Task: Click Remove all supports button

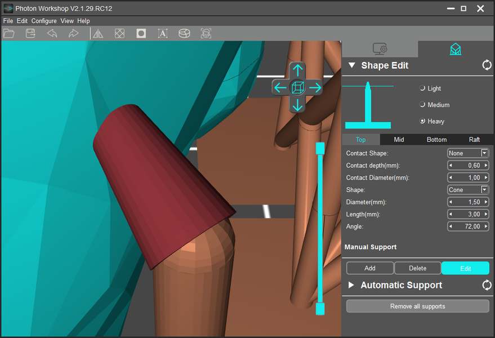Action: 418,306
